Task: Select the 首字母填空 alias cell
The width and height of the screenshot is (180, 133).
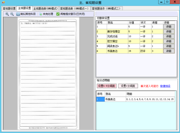Action: click(117, 31)
